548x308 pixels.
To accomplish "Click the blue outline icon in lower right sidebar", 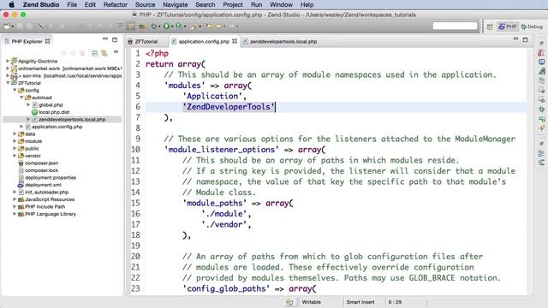I will pyautogui.click(x=541, y=153).
